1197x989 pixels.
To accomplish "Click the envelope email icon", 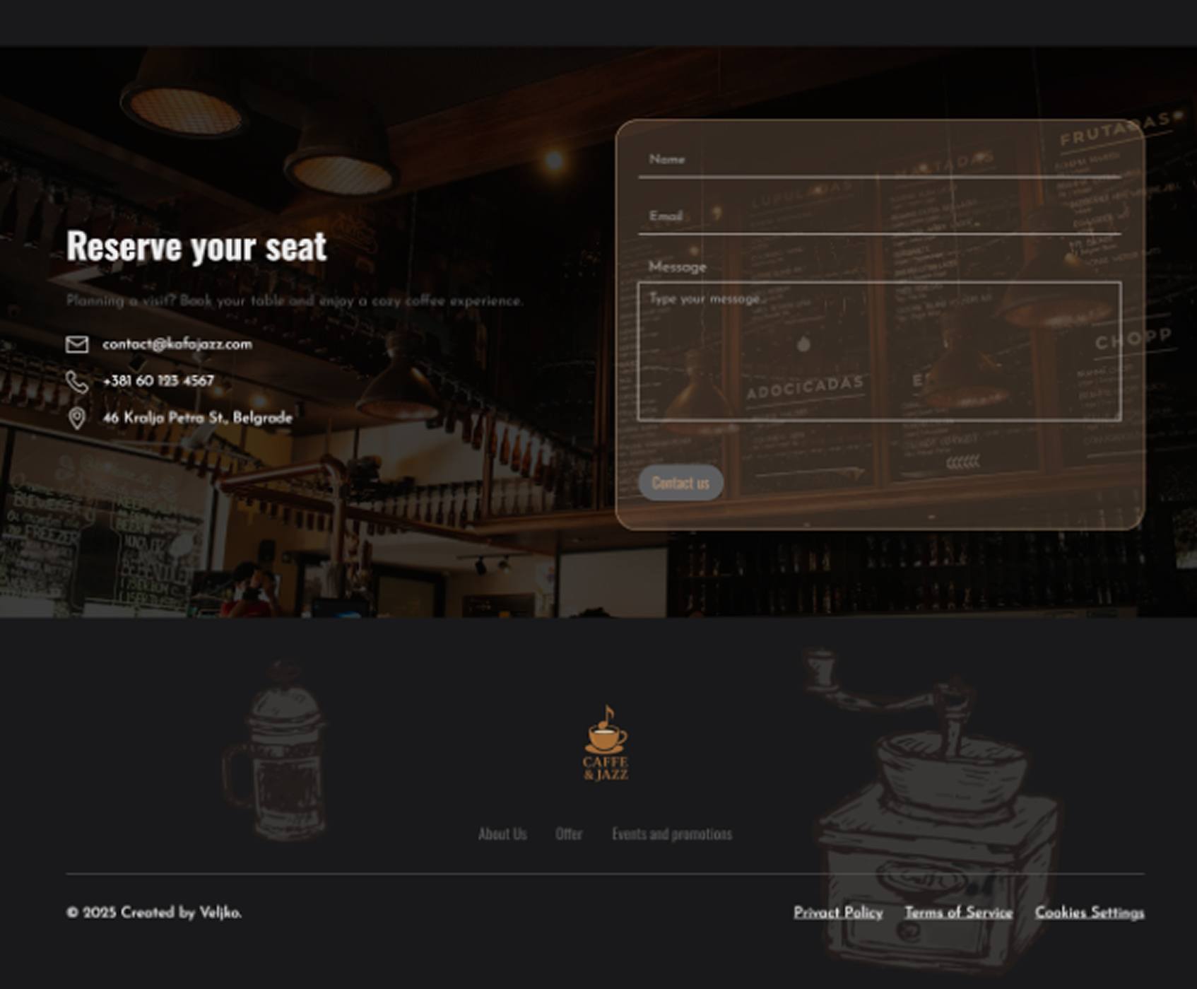I will (77, 344).
